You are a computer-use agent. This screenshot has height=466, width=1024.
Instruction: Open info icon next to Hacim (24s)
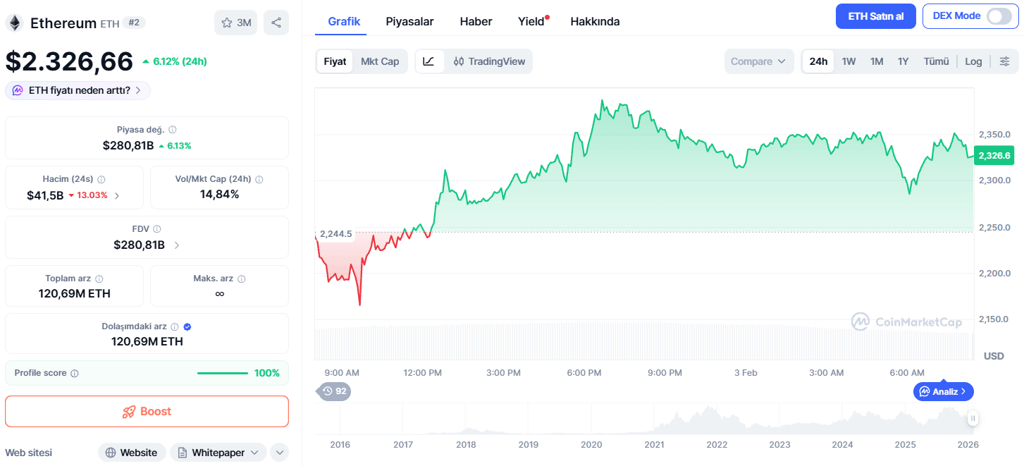click(x=101, y=179)
